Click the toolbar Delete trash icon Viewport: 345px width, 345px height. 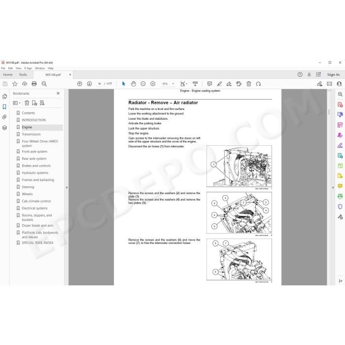pyautogui.click(x=248, y=84)
